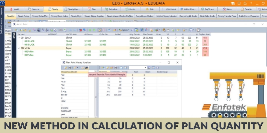Click the blue forward arrow in Asorti Adet toolbar
Viewport: 267px width, 133px height.
(75, 30)
